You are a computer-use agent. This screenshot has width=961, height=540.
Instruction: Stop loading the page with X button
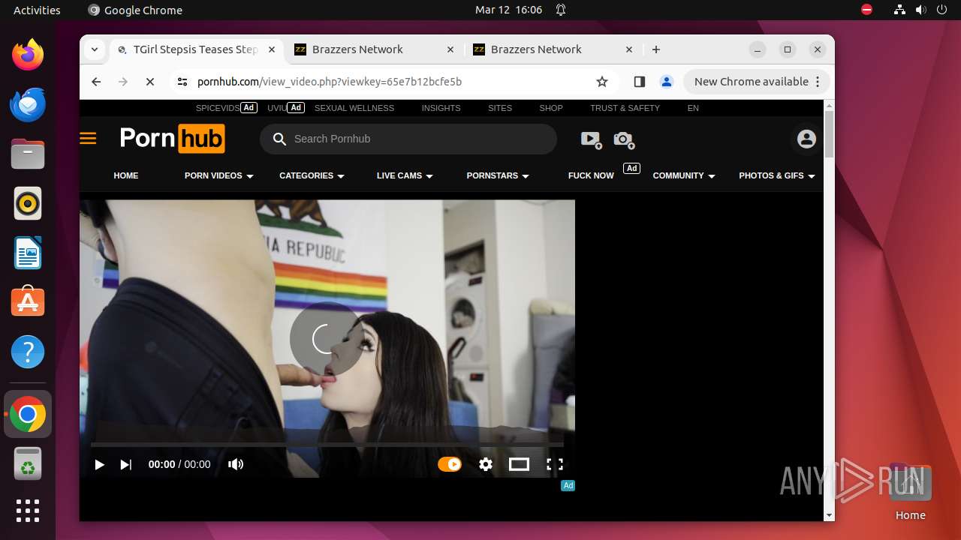click(149, 82)
